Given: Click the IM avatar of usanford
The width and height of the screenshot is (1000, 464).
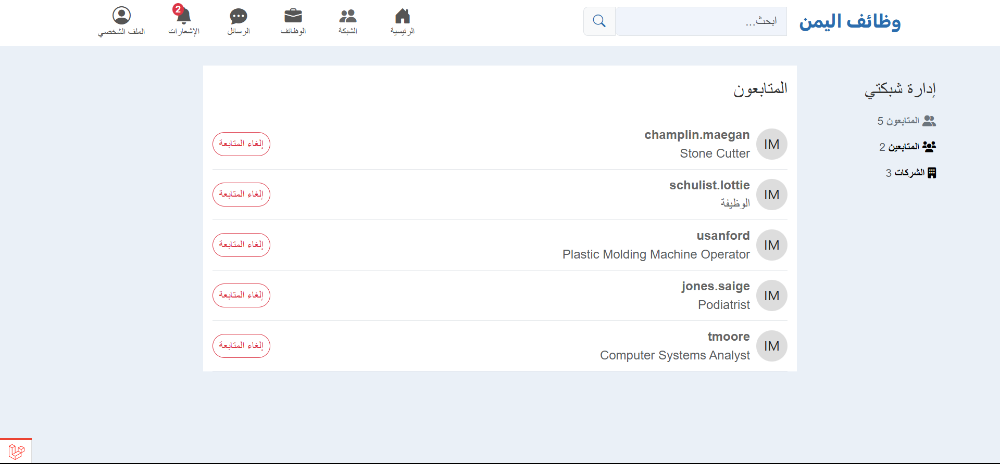Looking at the screenshot, I should 771,245.
